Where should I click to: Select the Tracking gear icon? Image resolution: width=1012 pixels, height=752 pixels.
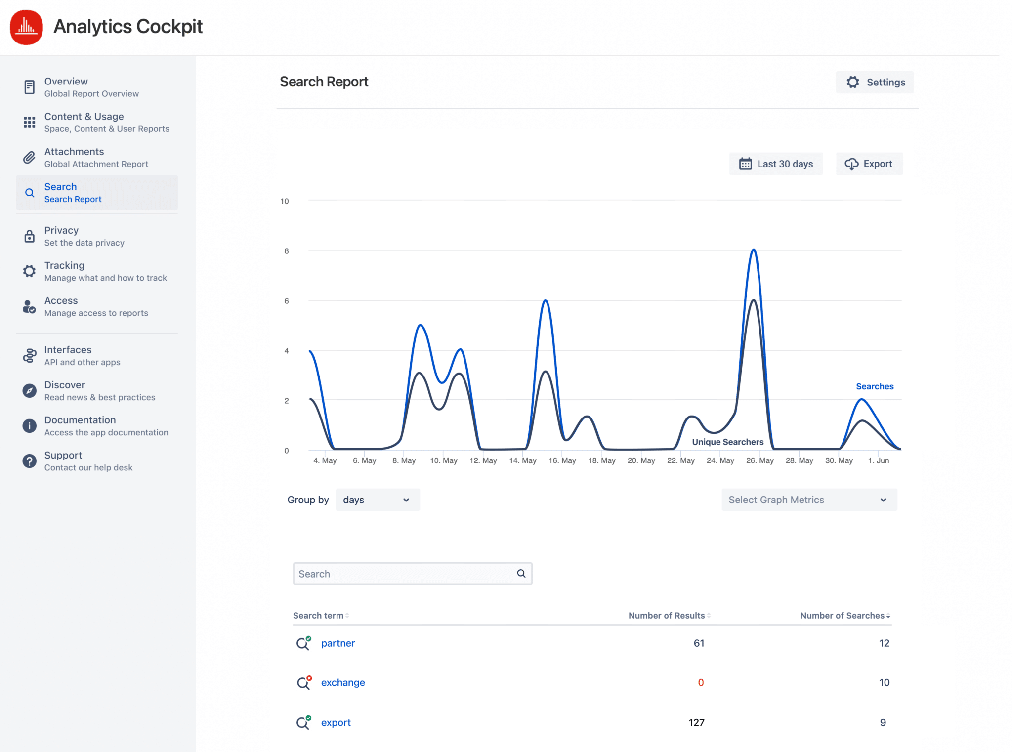click(29, 271)
